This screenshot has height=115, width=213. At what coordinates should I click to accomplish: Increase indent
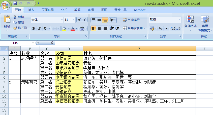tap(117, 28)
